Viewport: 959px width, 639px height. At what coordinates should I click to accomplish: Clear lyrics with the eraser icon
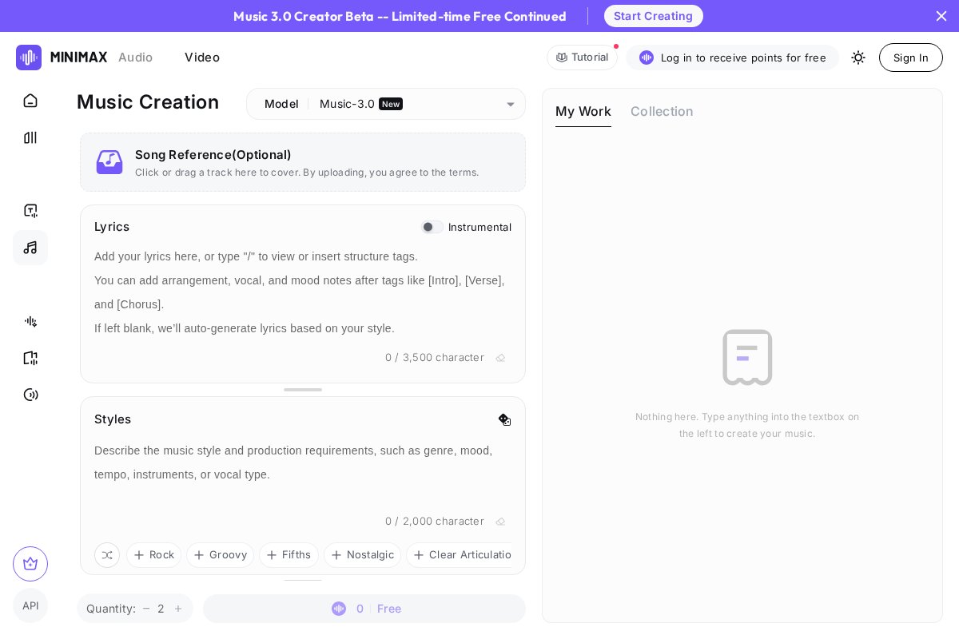pyautogui.click(x=500, y=358)
